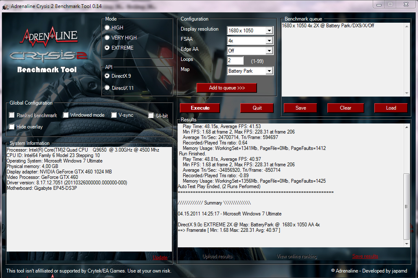The height and width of the screenshot is (278, 418).
Task: Click the Motherboard Gigabyte EP45-DS3P line
Action: pyautogui.click(x=42, y=188)
